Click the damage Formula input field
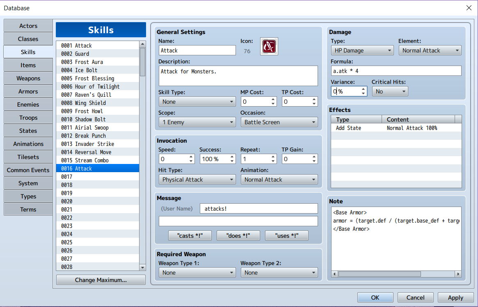 (x=396, y=71)
